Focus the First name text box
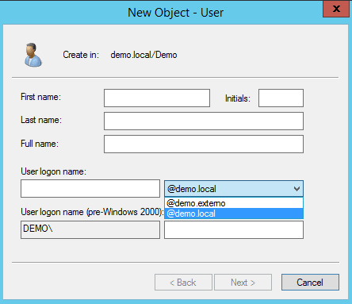 click(x=157, y=98)
